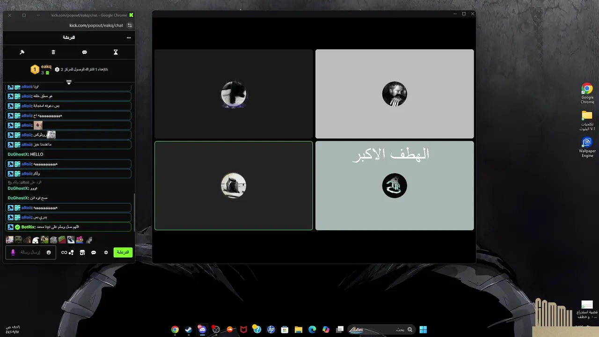Image resolution: width=599 pixels, height=337 pixels.
Task: Select the last grey cat emote in row
Action: [x=88, y=240]
